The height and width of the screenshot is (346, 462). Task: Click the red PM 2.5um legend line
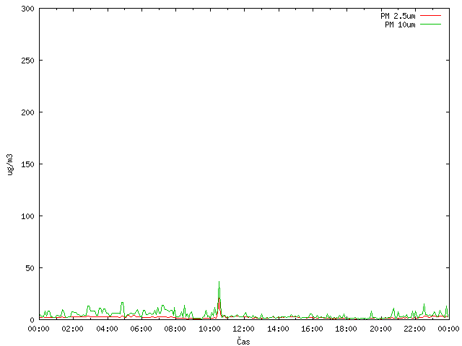pos(430,16)
